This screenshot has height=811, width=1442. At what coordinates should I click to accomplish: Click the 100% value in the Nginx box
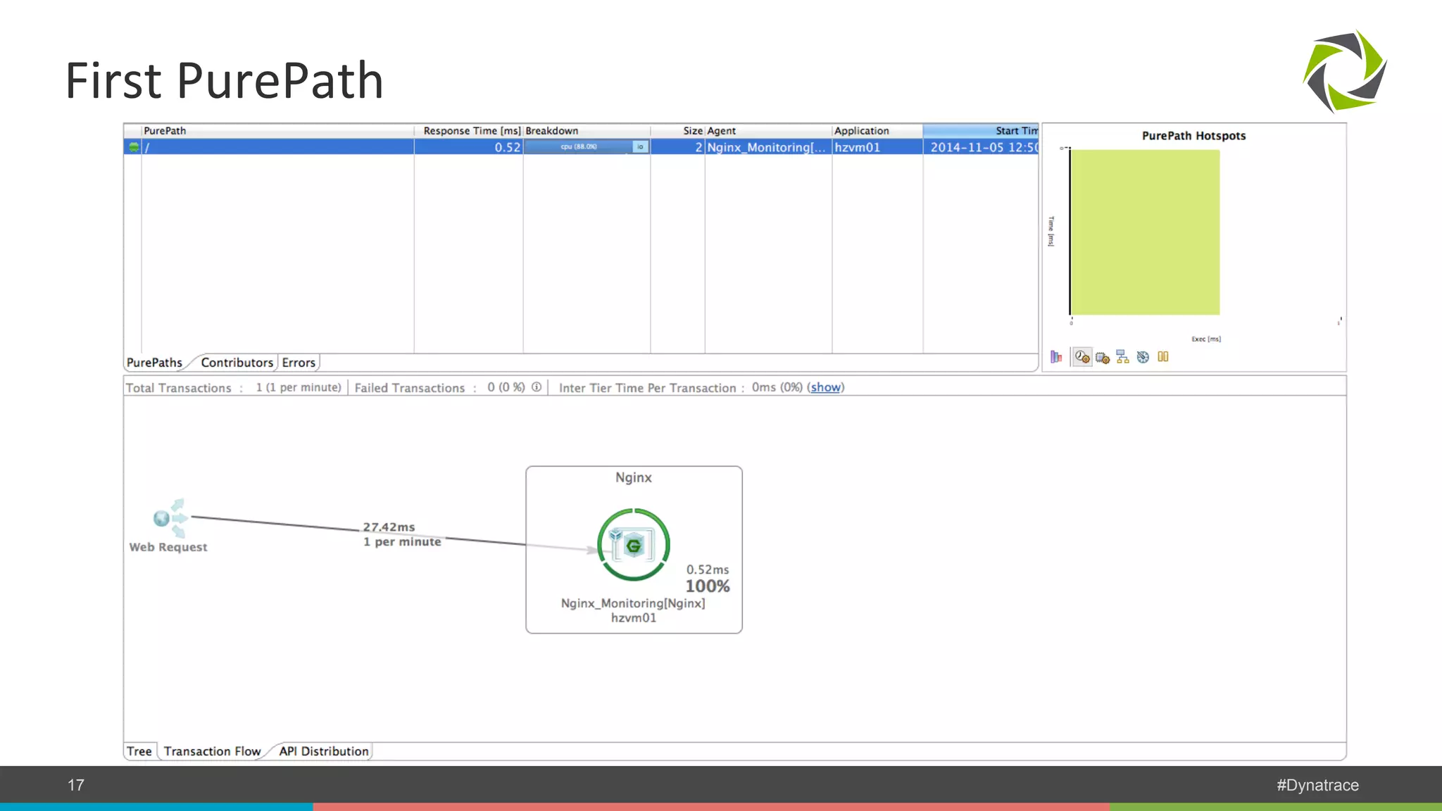coord(708,586)
